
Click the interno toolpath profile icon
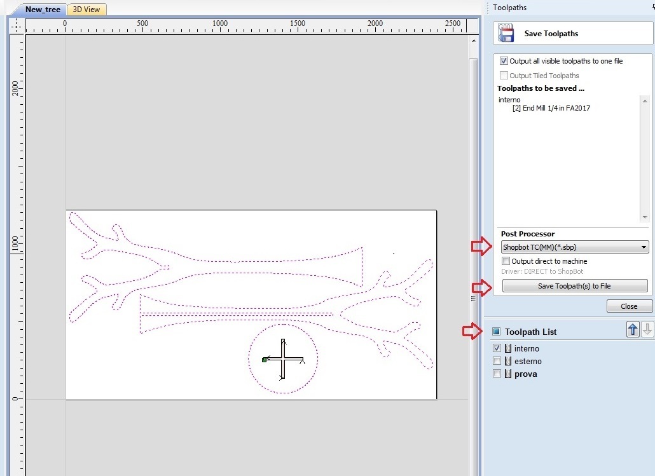point(508,348)
